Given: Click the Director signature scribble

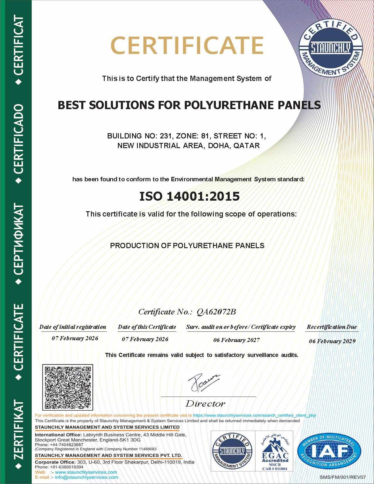Looking at the screenshot, I should 204,383.
